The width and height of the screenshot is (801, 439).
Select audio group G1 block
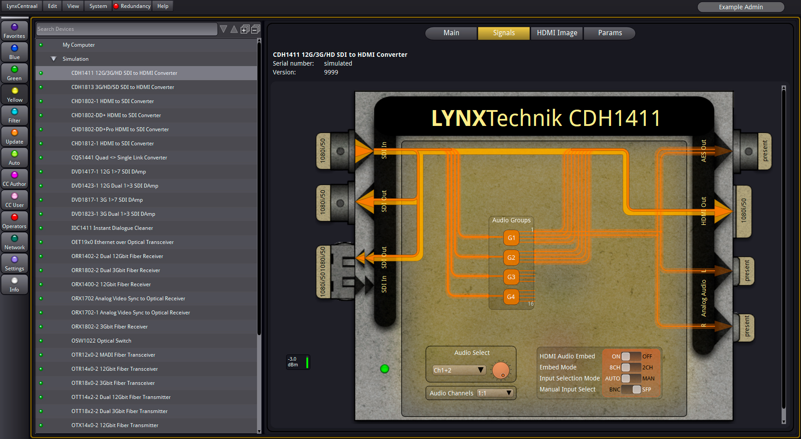[511, 238]
